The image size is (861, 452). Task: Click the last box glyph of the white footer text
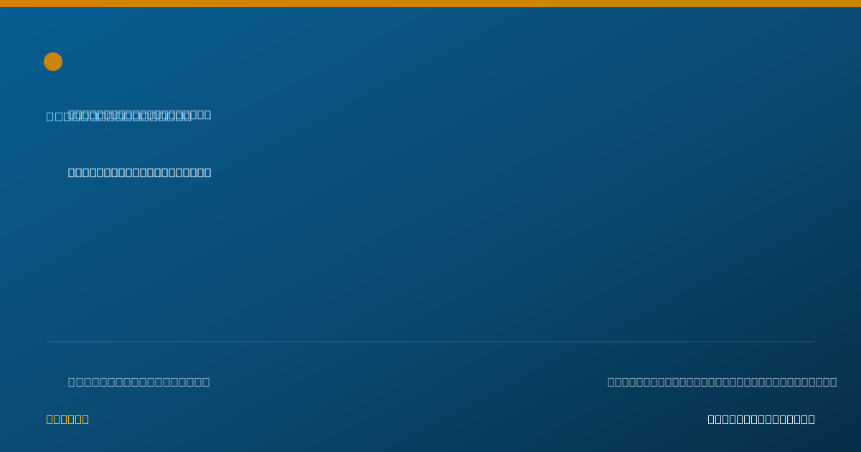(811, 419)
